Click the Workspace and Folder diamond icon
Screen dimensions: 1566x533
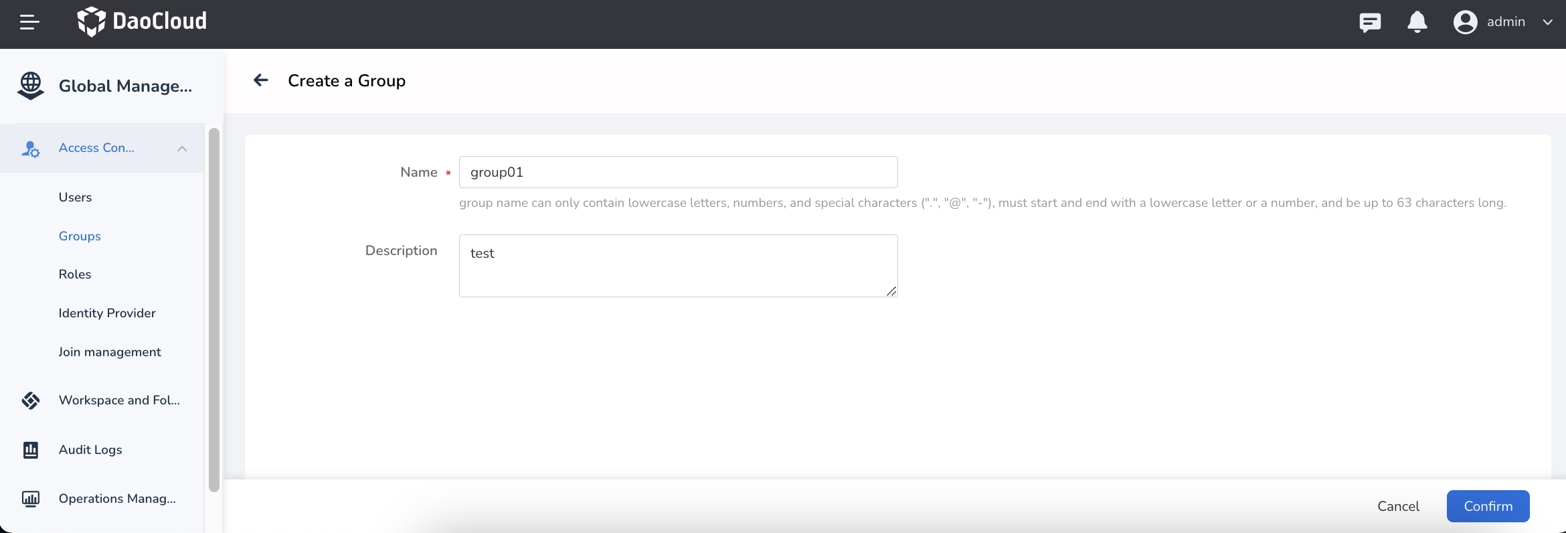pyautogui.click(x=31, y=400)
